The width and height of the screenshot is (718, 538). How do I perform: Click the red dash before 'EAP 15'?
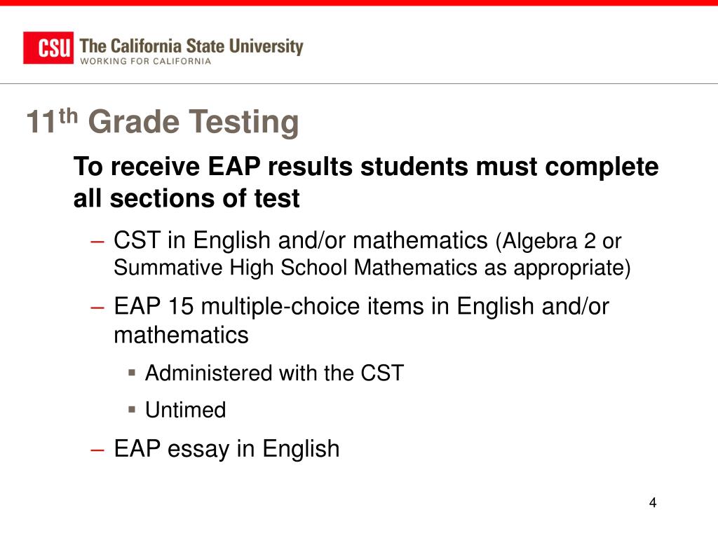pos(97,308)
